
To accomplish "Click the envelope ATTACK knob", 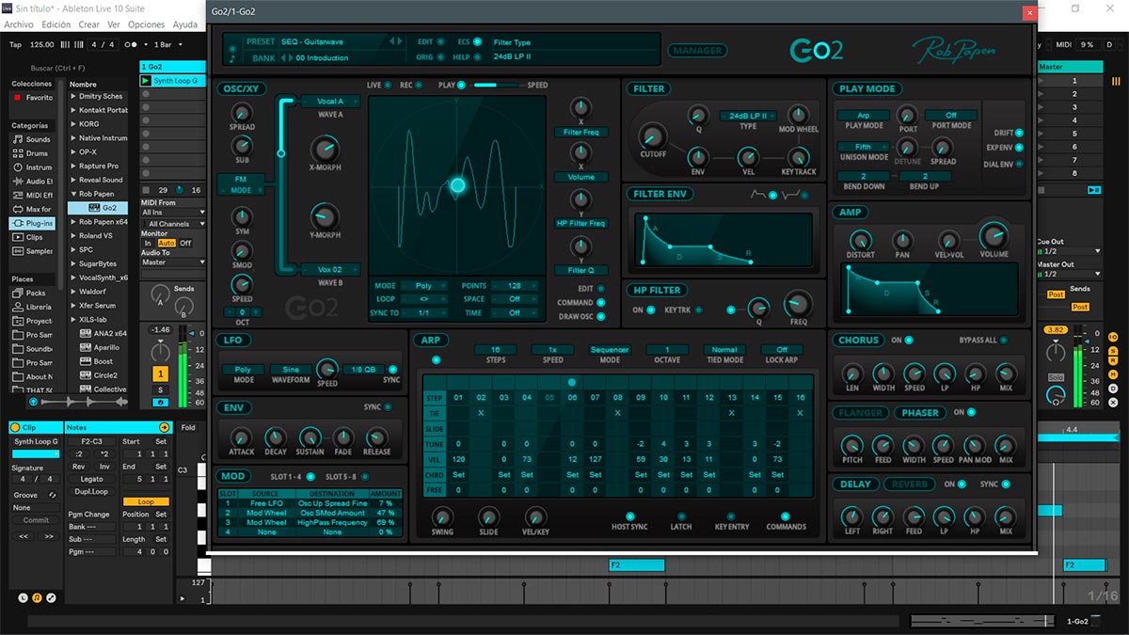I will [242, 437].
